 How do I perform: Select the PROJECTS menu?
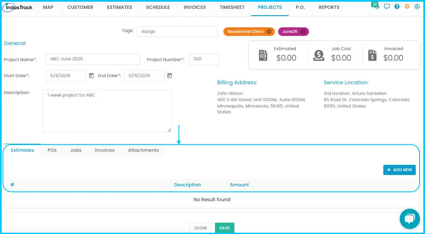tap(270, 7)
